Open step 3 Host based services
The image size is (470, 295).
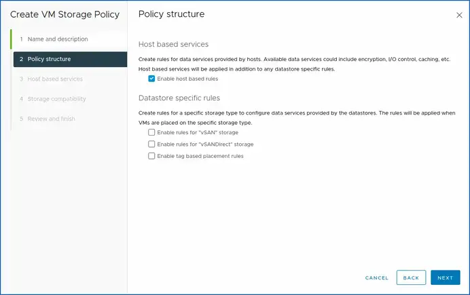[x=55, y=79]
